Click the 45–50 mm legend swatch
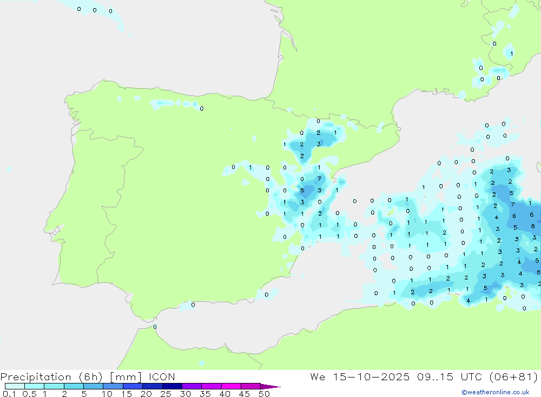The image size is (541, 397). [x=250, y=386]
